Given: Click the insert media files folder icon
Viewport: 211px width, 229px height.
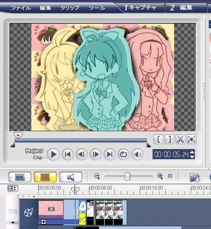Looking at the screenshot, I should click(x=195, y=177).
